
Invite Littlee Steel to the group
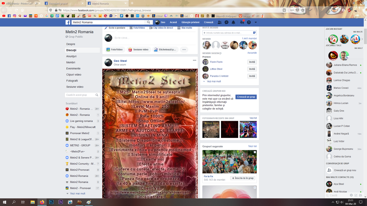pos(252,69)
